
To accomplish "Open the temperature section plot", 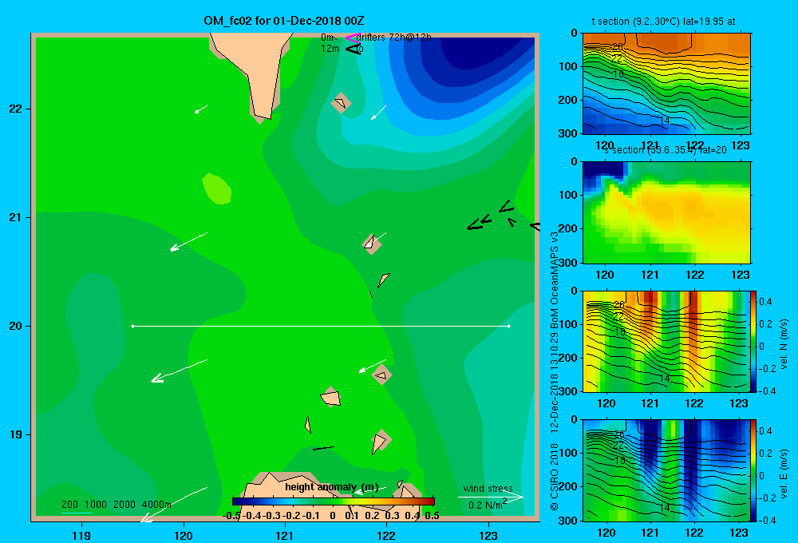I will tap(666, 84).
